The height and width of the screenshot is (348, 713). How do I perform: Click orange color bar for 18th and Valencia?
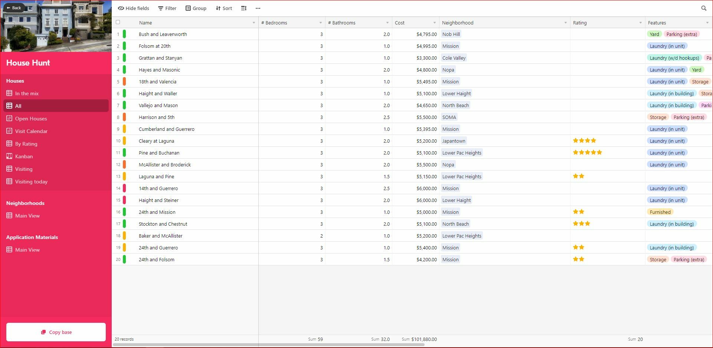(x=124, y=82)
